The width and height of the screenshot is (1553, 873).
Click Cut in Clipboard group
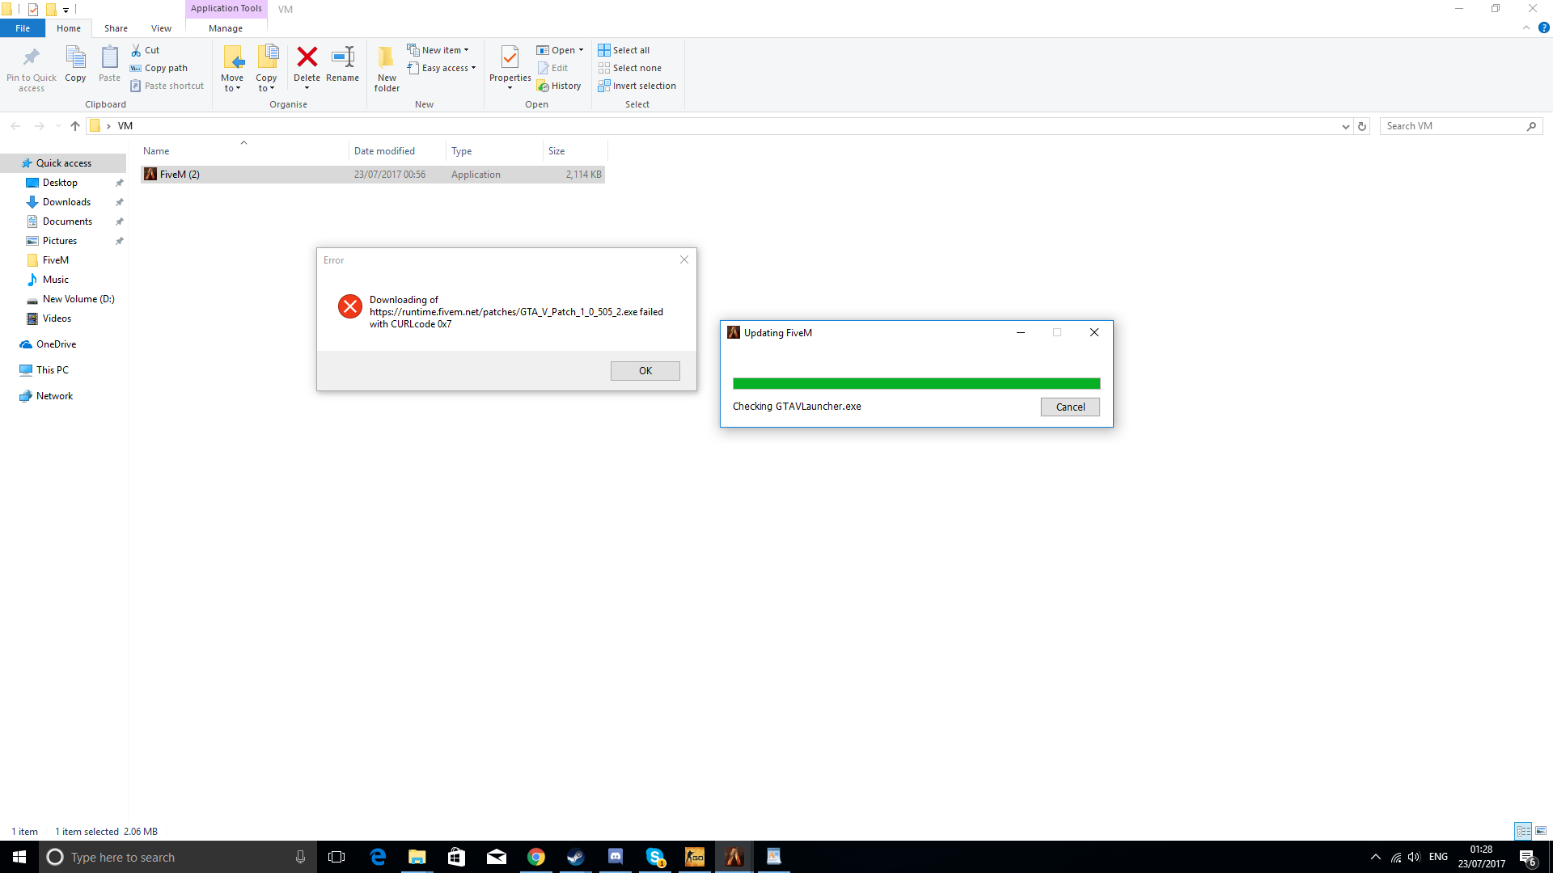(146, 50)
